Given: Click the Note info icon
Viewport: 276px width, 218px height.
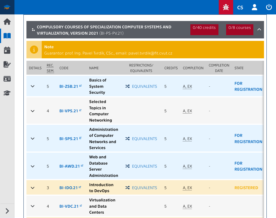Looking at the screenshot, I should click(x=34, y=50).
